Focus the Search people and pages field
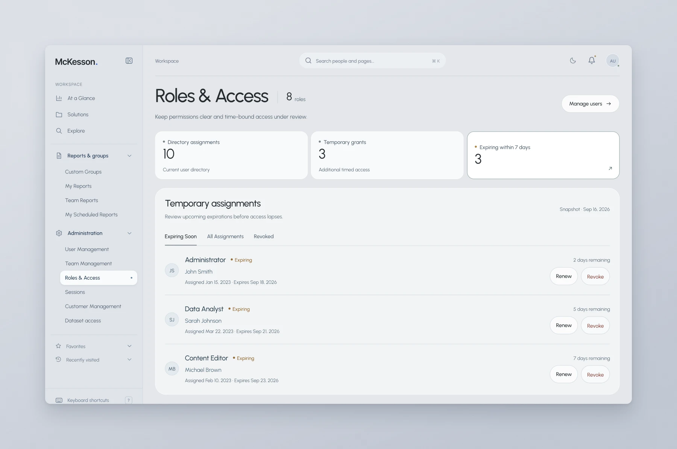 pos(372,61)
